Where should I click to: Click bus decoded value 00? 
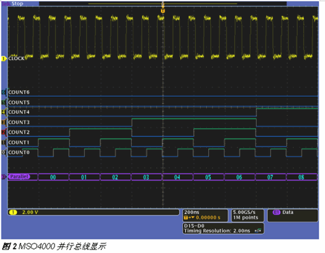point(53,177)
